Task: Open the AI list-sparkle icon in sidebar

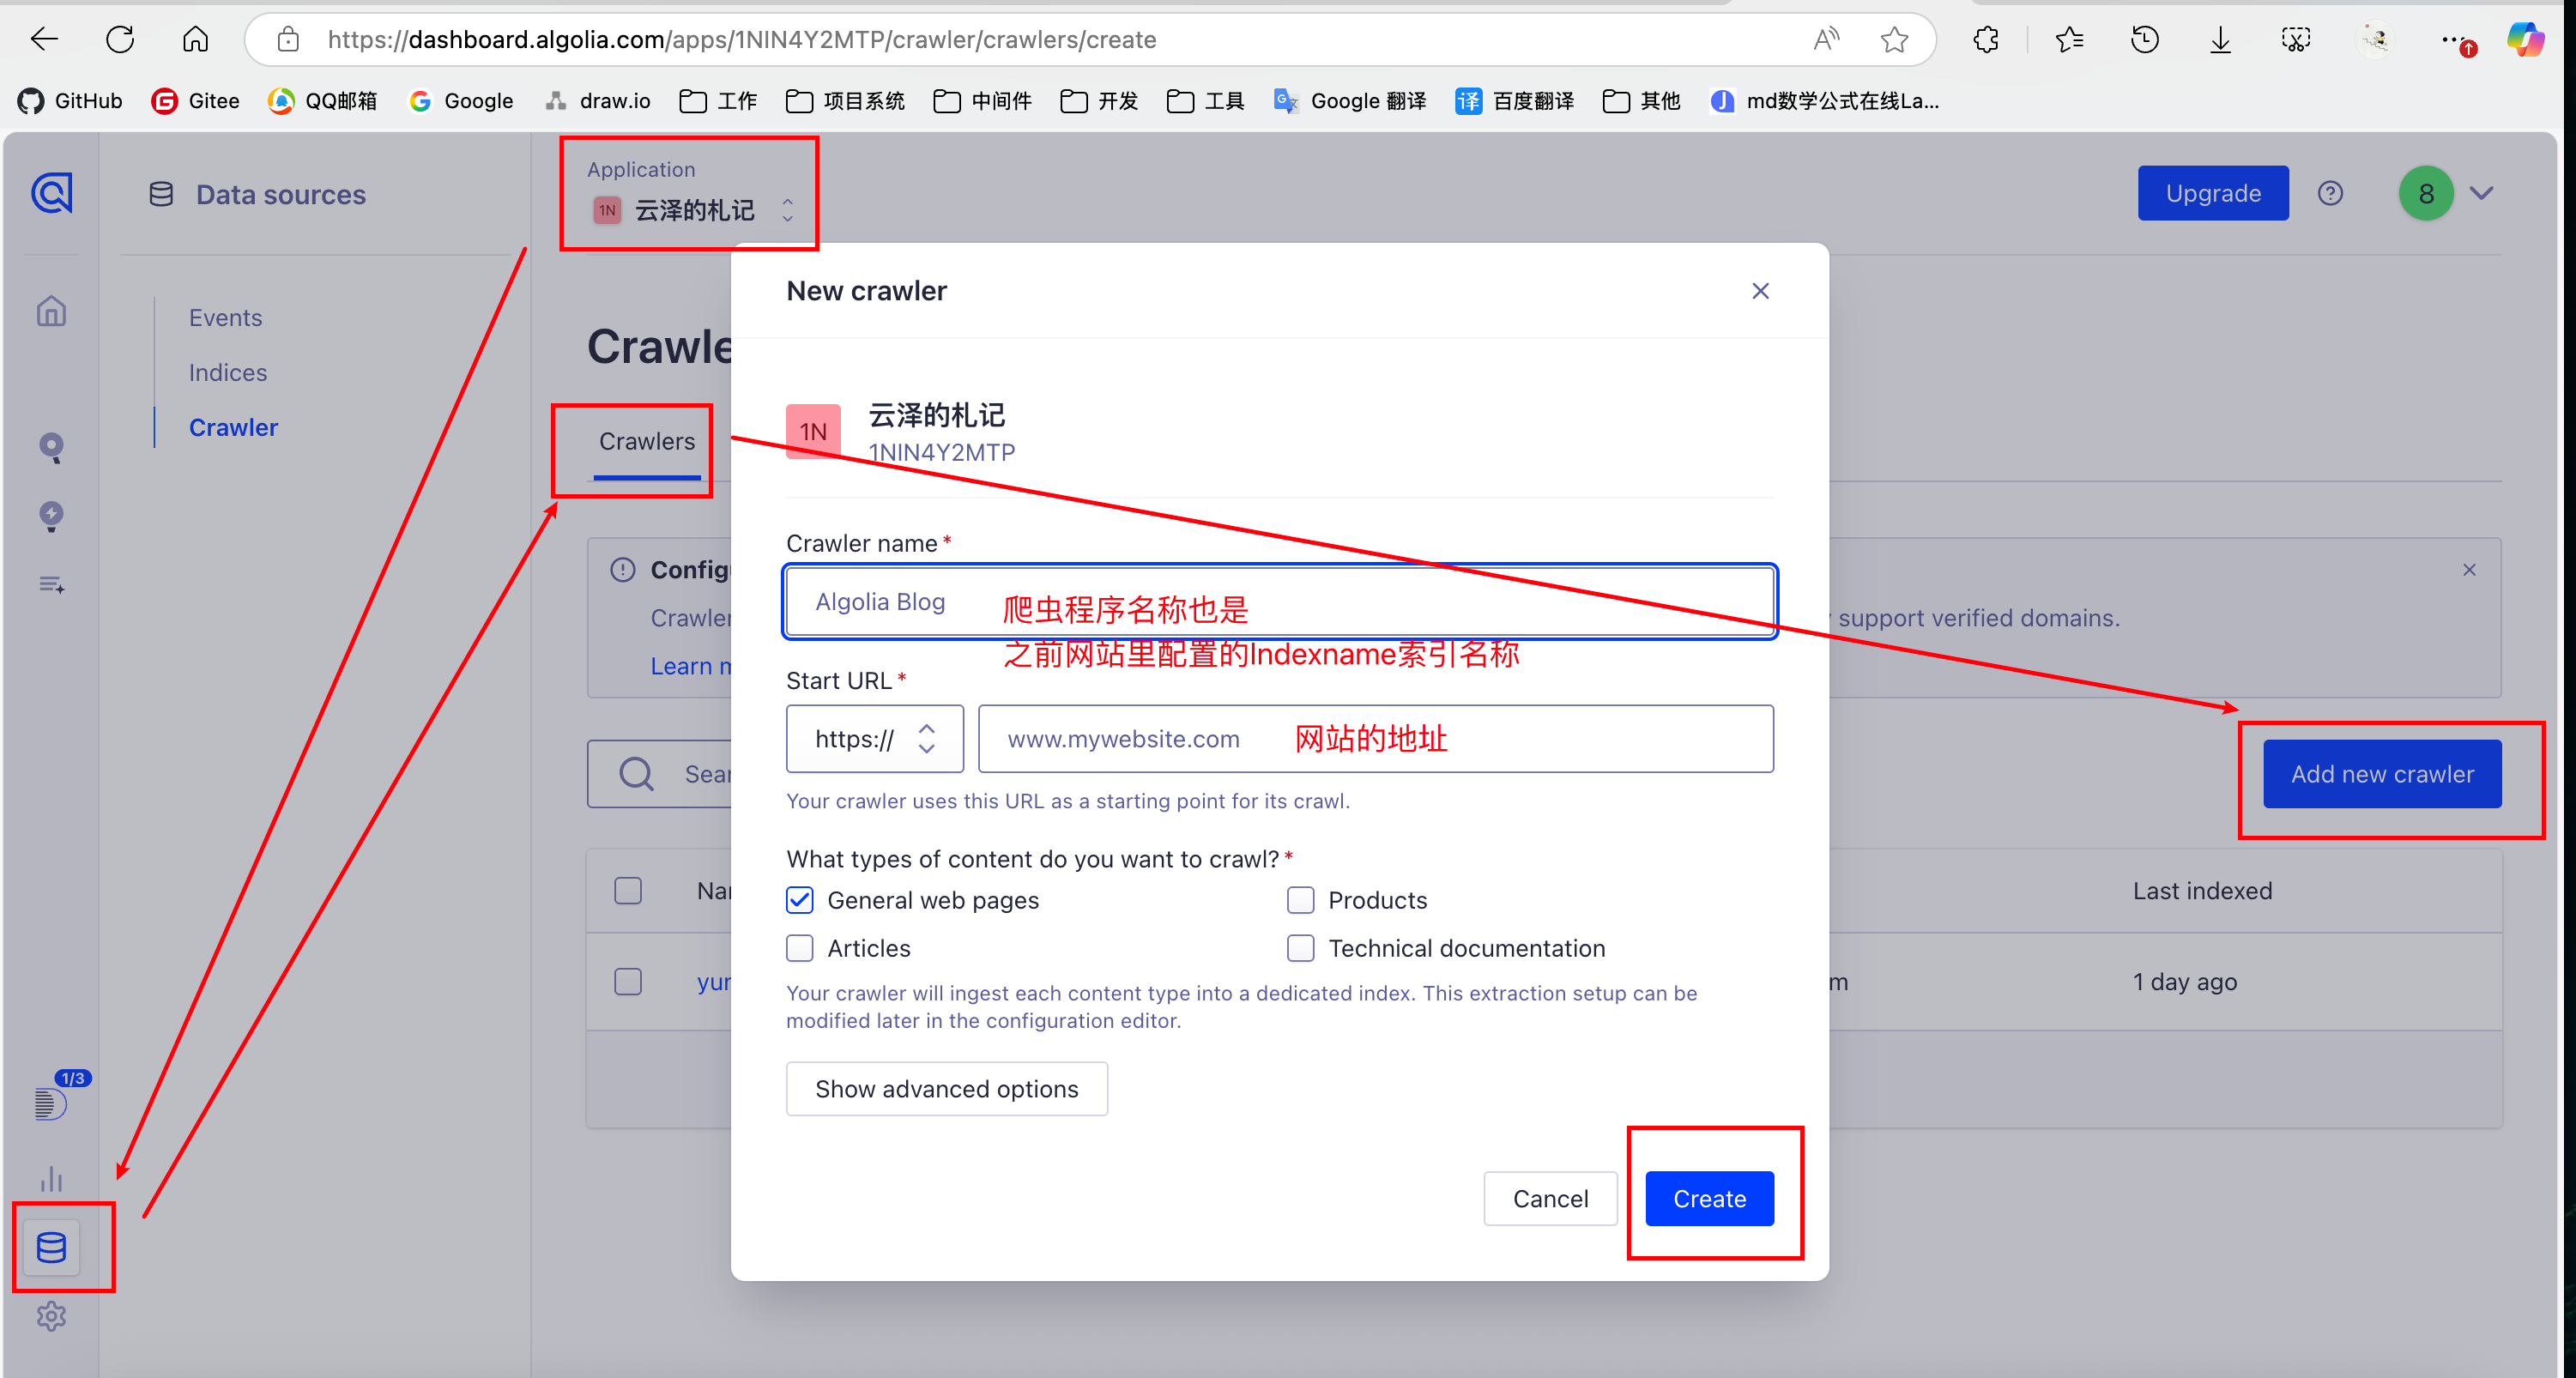Action: pos(51,584)
